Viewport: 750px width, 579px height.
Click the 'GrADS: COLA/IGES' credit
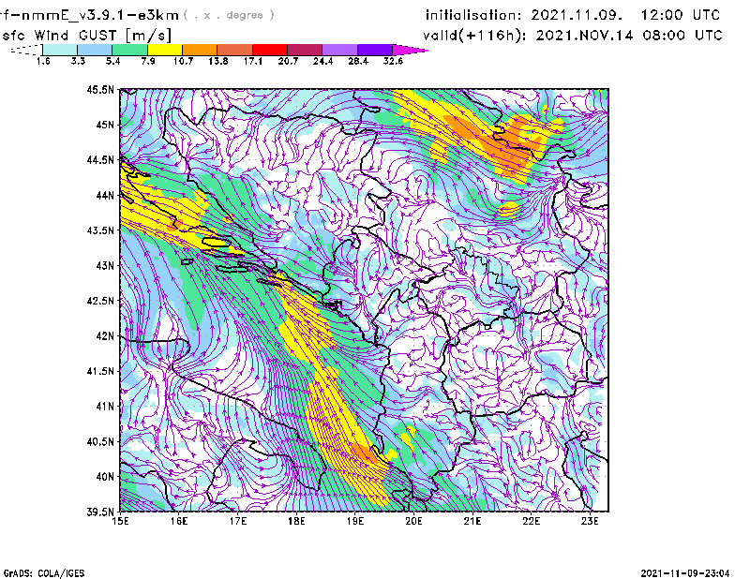pyautogui.click(x=44, y=573)
